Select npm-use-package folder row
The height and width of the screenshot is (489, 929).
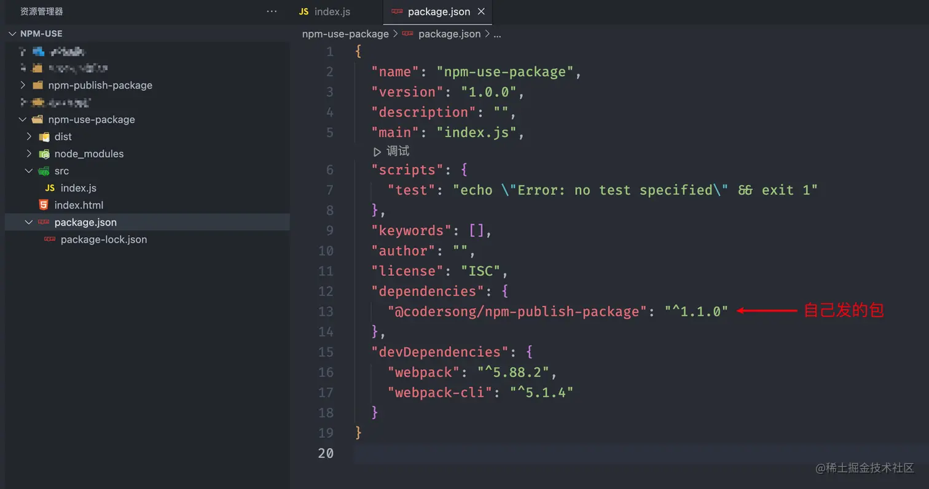pyautogui.click(x=147, y=119)
